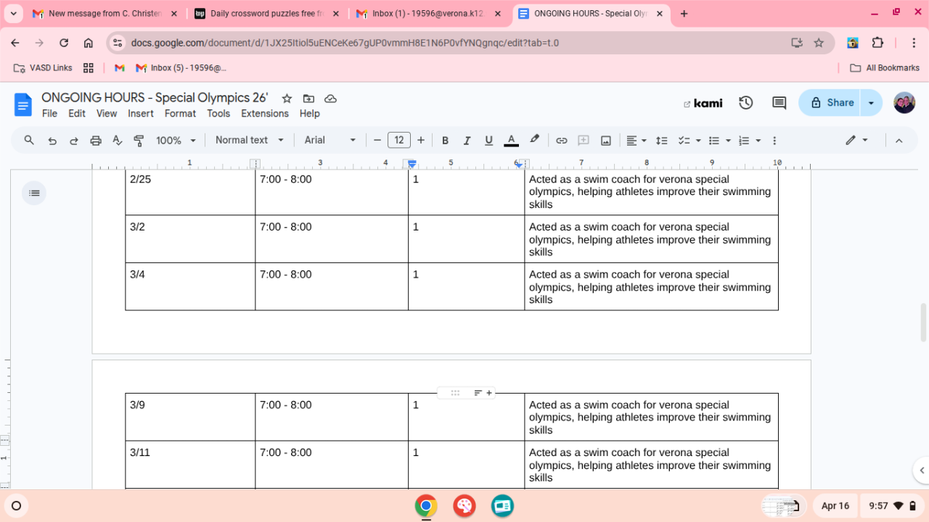Open the comments panel icon
The width and height of the screenshot is (929, 522).
point(779,103)
